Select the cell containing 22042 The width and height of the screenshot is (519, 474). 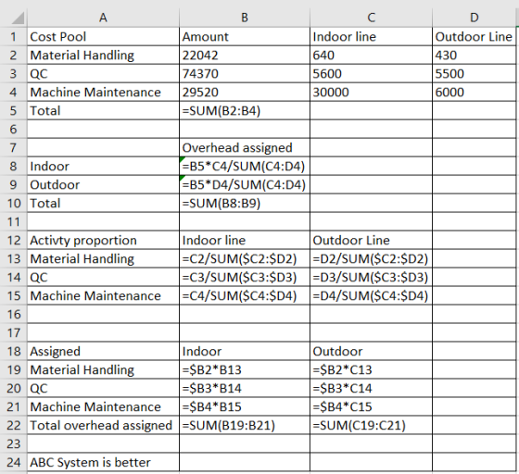(245, 55)
